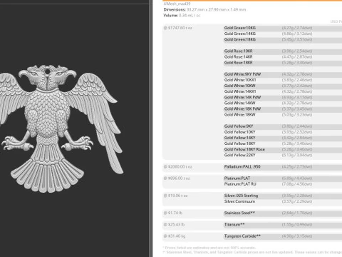Select the Gold White:10KX1 row
The image size is (342, 257).
click(283, 80)
